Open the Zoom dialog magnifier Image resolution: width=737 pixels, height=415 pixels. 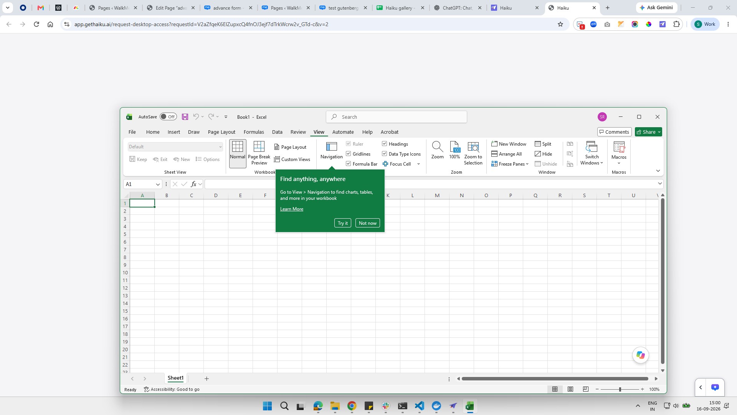[x=437, y=150]
